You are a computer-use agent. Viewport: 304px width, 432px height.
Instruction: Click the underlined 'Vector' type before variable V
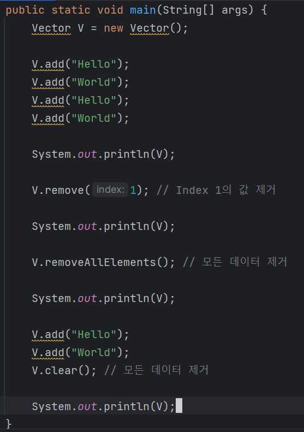pyautogui.click(x=51, y=28)
